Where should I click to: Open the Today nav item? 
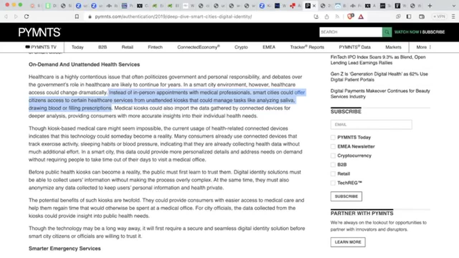click(x=77, y=47)
